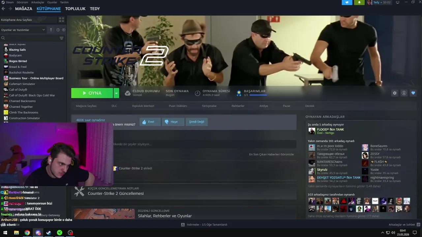Click the back navigation arrow
This screenshot has height=237, width=422.
tap(3, 9)
